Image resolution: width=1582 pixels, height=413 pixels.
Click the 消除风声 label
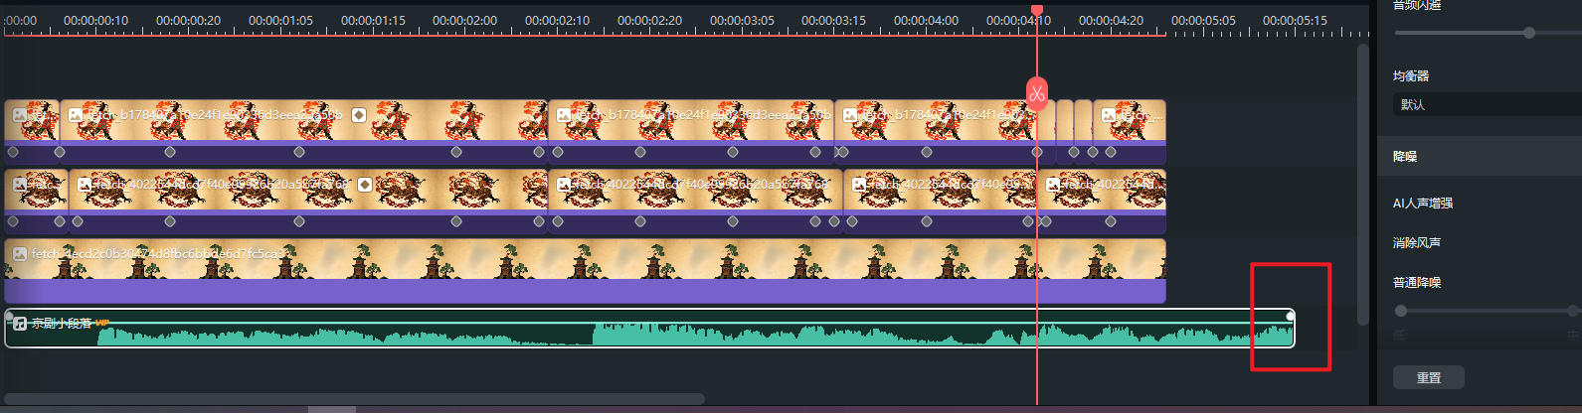(1417, 242)
